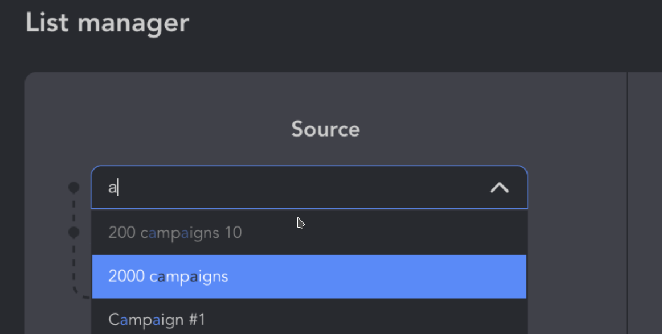Click the top connector dot beside Source input
The height and width of the screenshot is (334, 662).
[74, 187]
